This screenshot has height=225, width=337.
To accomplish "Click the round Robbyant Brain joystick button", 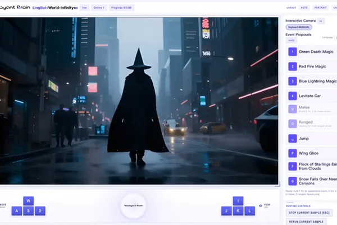I will point(133,206).
